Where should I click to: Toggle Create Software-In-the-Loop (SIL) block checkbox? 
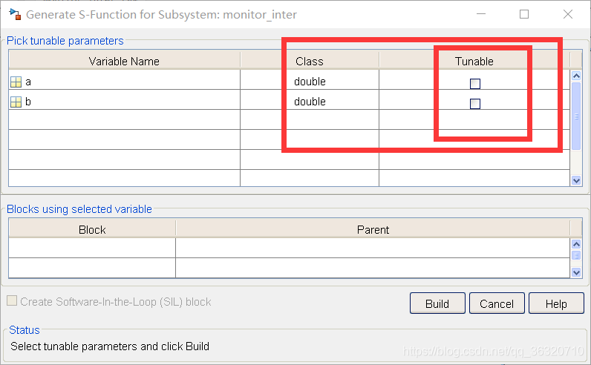[12, 300]
